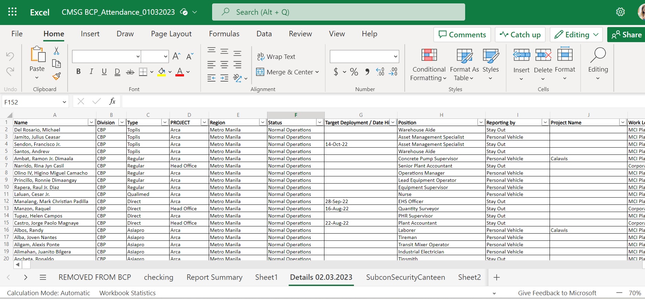Click the Center horizontally icon
This screenshot has height=299, width=645.
pos(224,65)
